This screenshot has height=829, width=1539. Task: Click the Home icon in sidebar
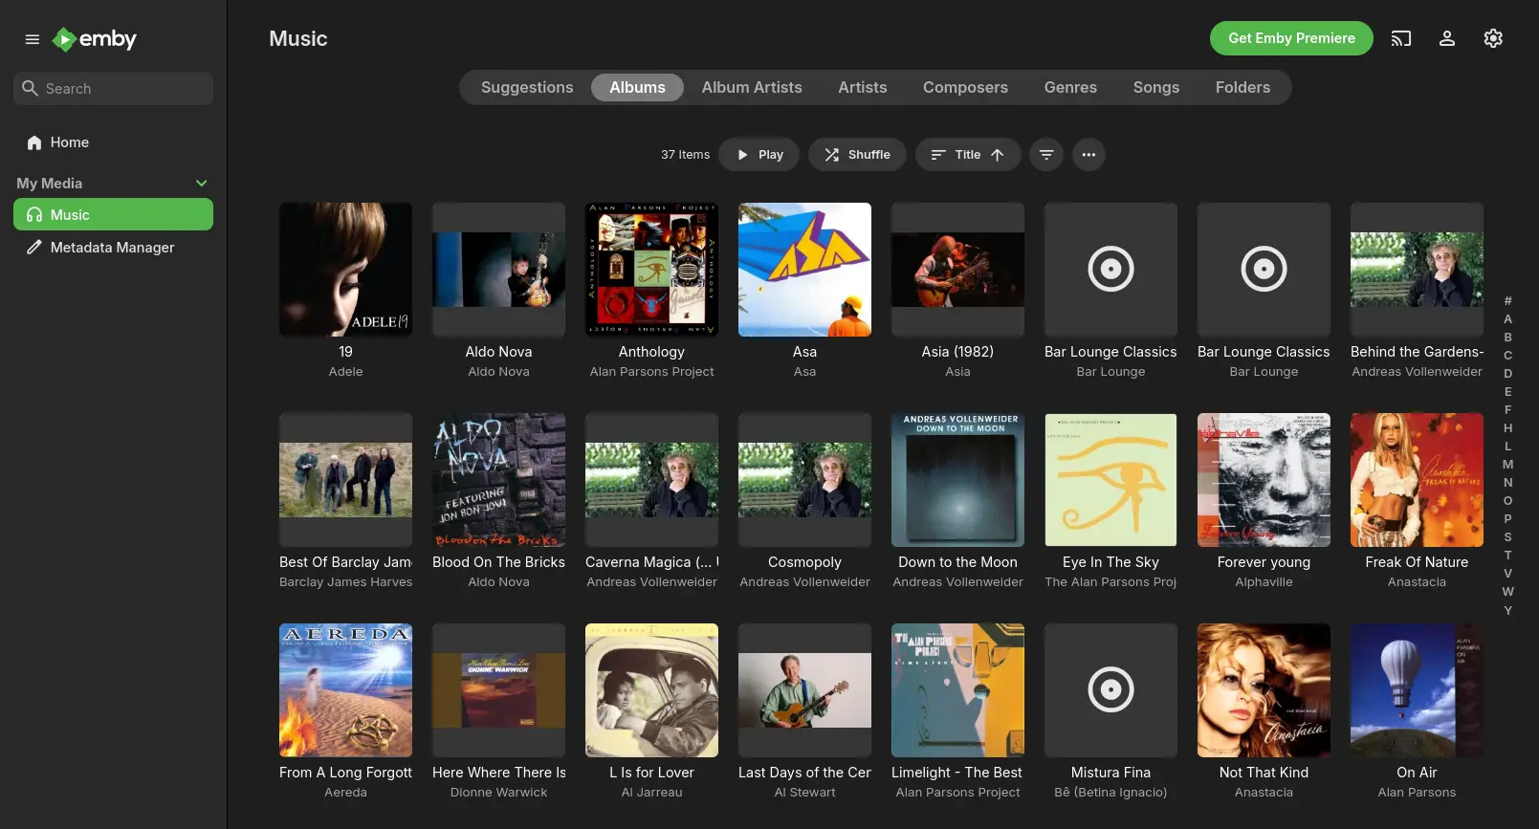click(x=34, y=142)
